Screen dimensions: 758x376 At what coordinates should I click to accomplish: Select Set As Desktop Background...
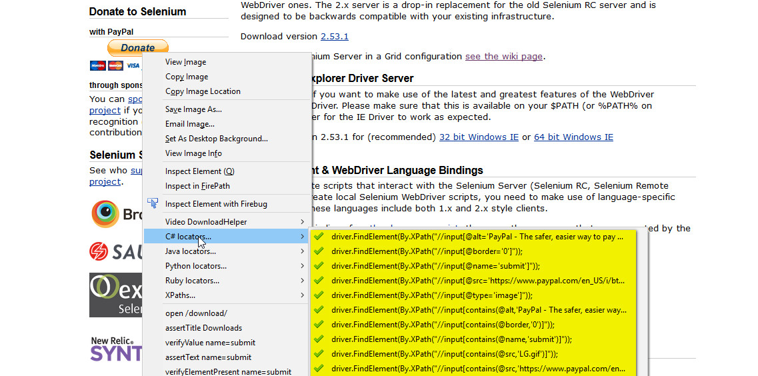(217, 138)
